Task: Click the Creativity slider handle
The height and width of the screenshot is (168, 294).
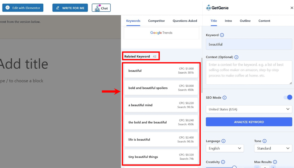Action: 234,167
